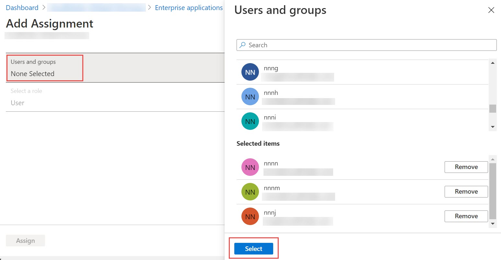Click the nnnh user avatar icon

point(250,97)
